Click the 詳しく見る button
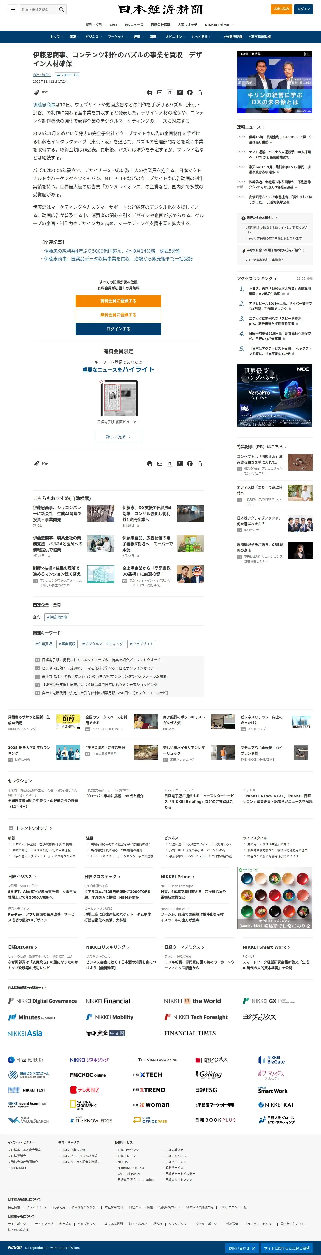The image size is (321, 1255). click(x=118, y=437)
